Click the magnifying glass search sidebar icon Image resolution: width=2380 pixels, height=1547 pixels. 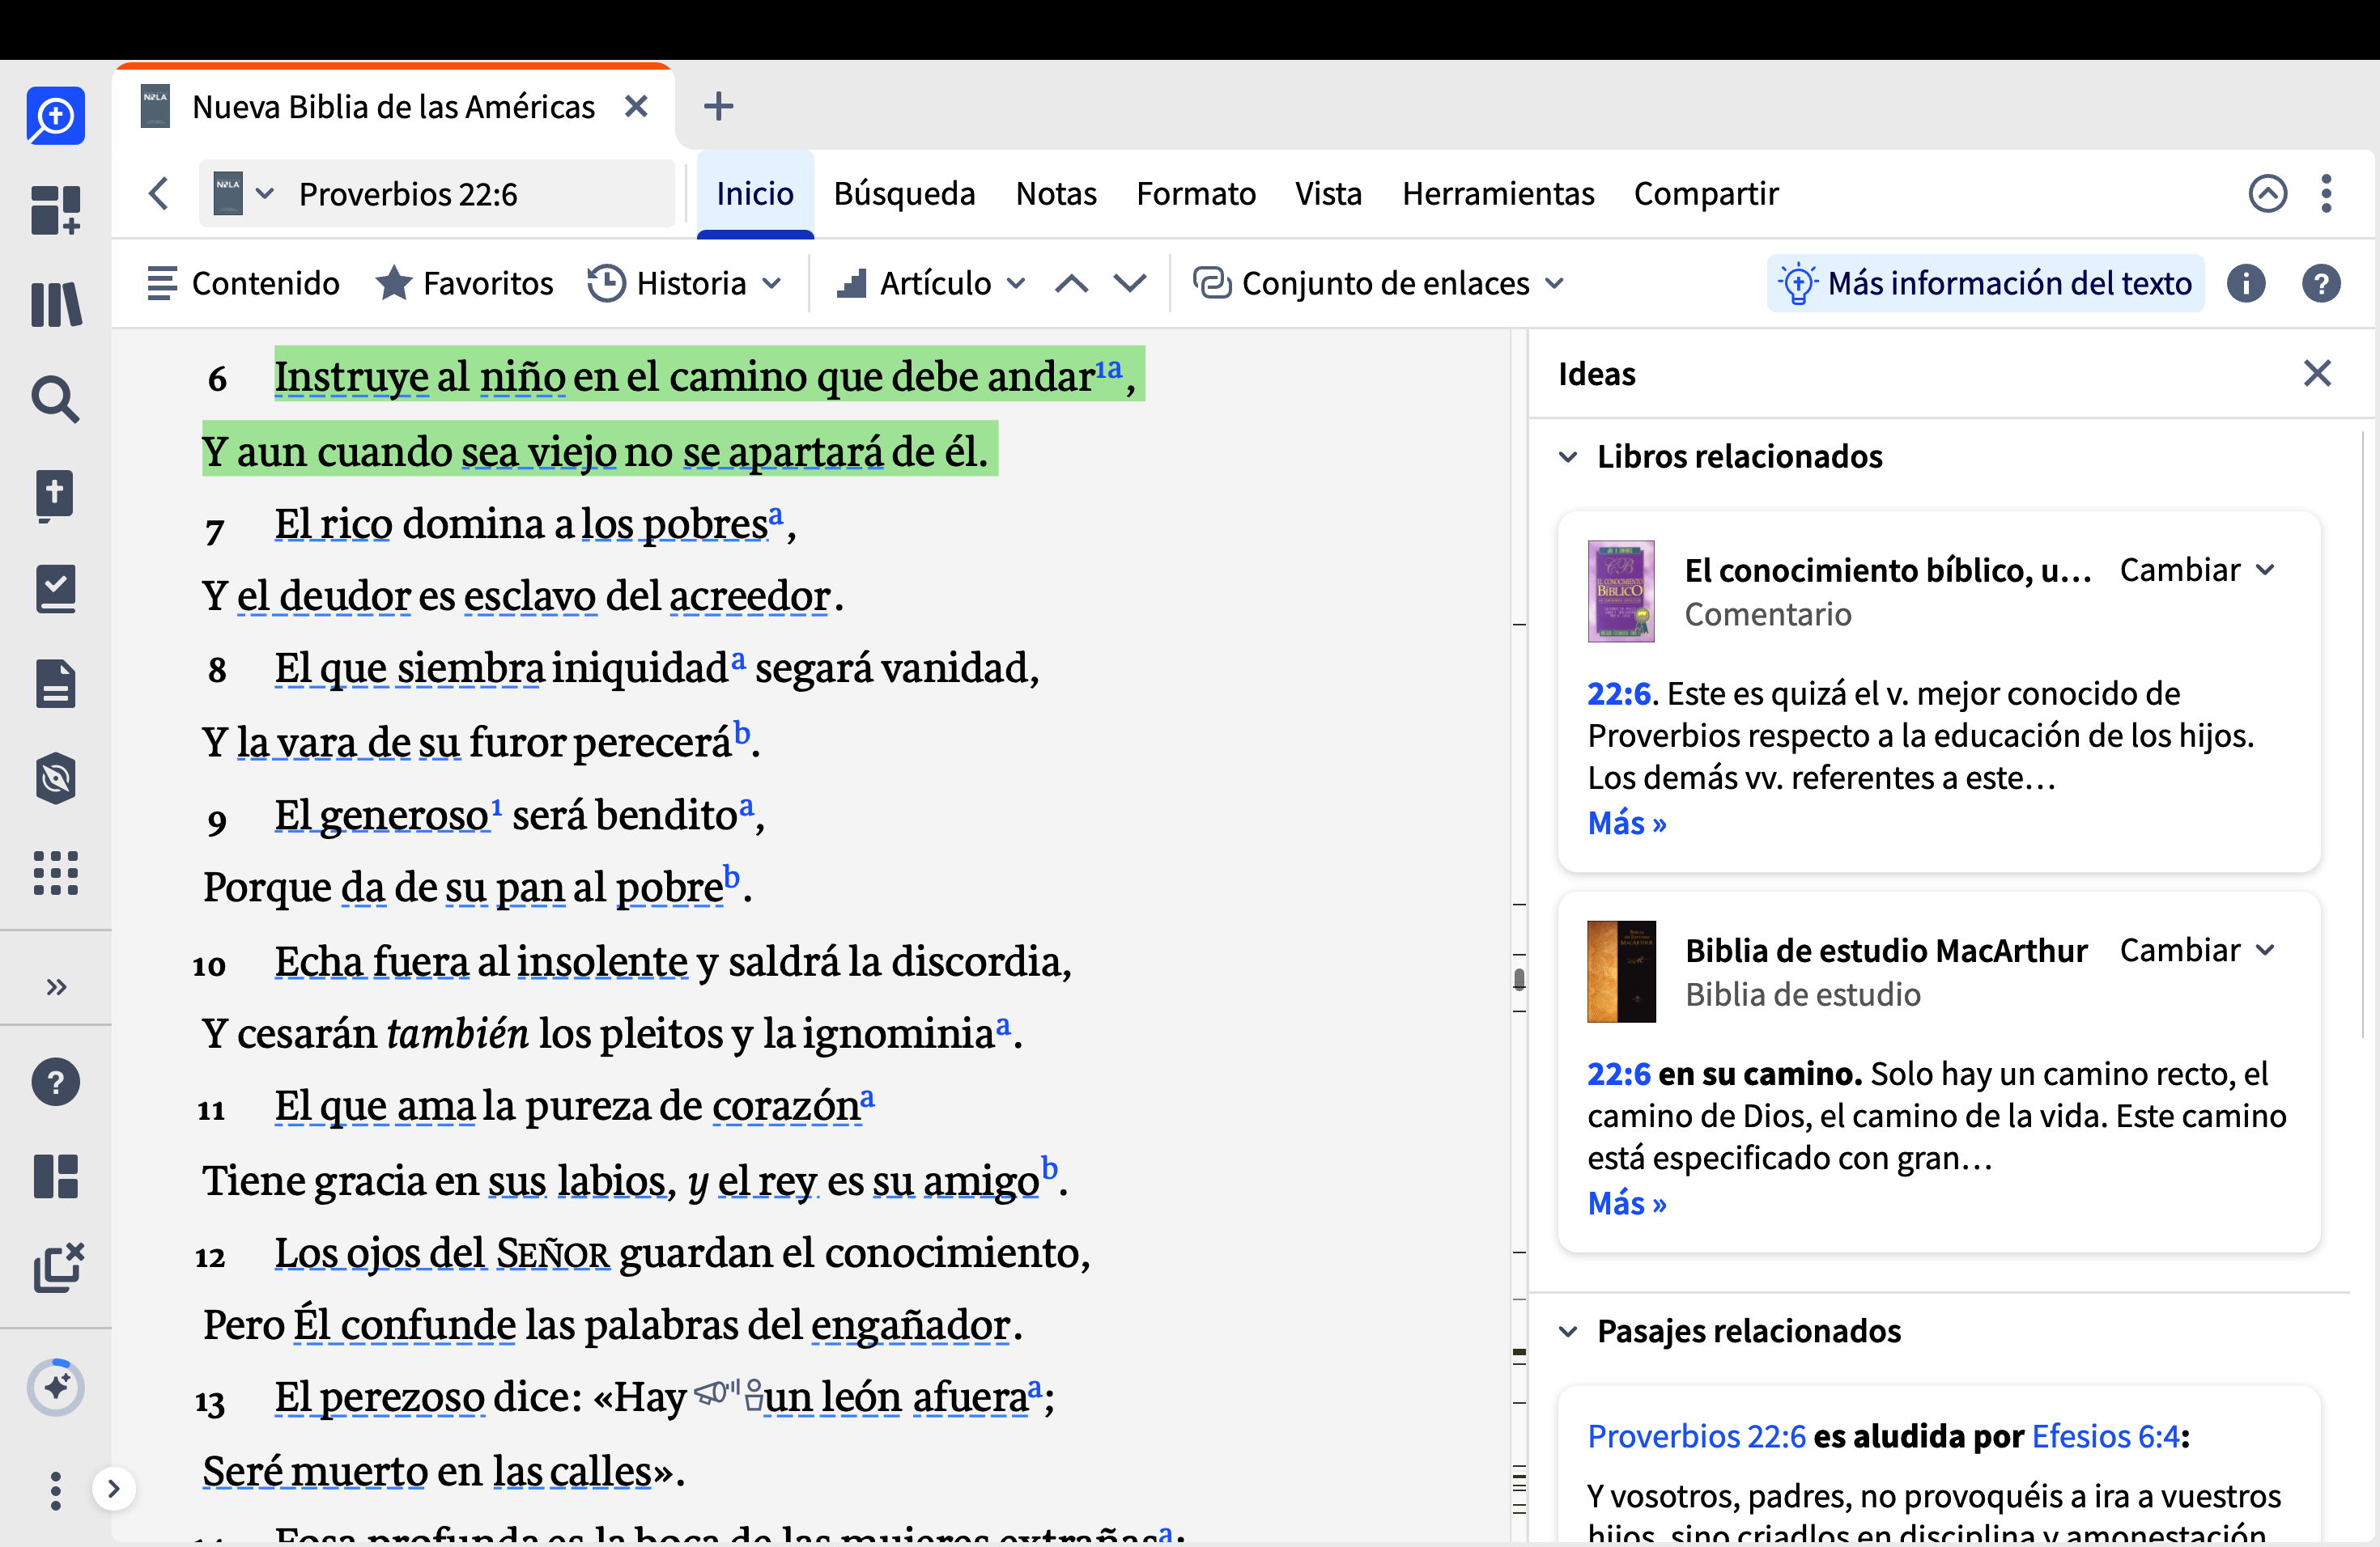(55, 400)
